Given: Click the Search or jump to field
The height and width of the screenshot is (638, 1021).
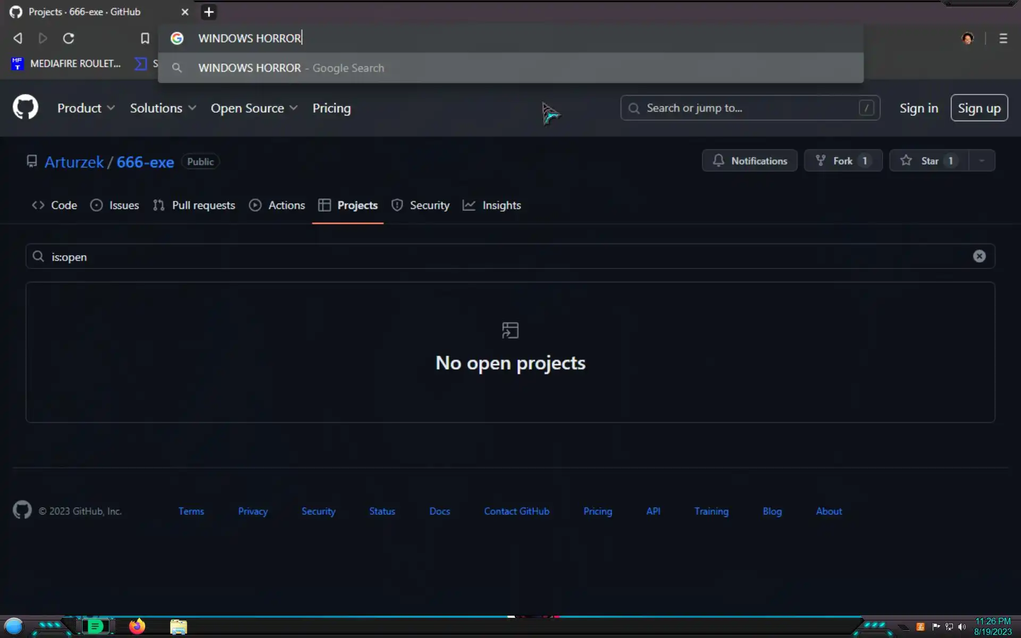Looking at the screenshot, I should 750,108.
